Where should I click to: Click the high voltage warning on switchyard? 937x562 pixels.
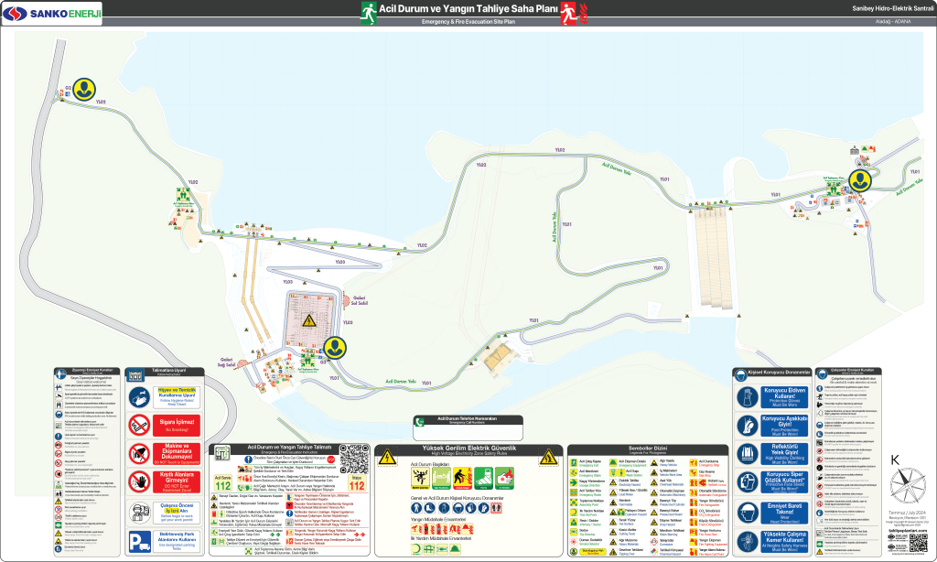309,320
